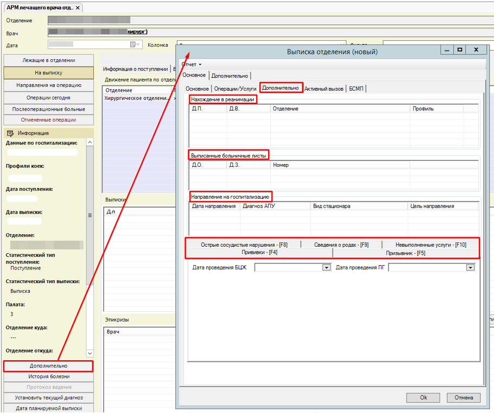Expand the Дата проведения БЦЖ dropdown

click(x=326, y=268)
